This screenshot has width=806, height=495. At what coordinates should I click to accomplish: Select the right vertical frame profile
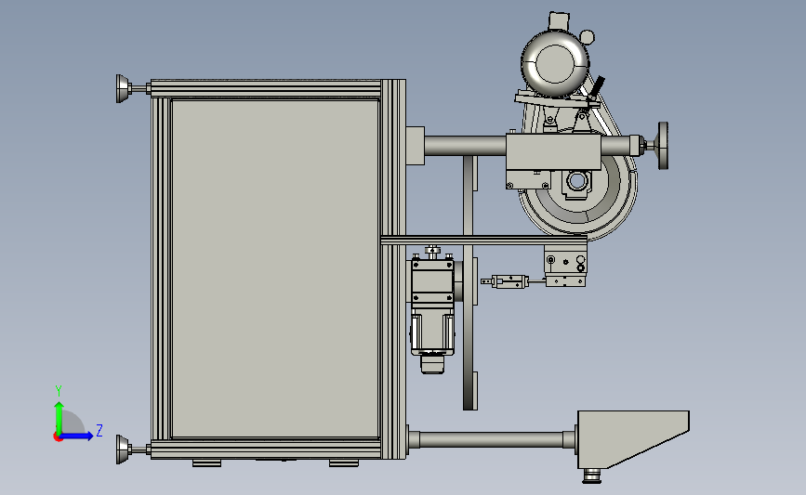(x=393, y=268)
